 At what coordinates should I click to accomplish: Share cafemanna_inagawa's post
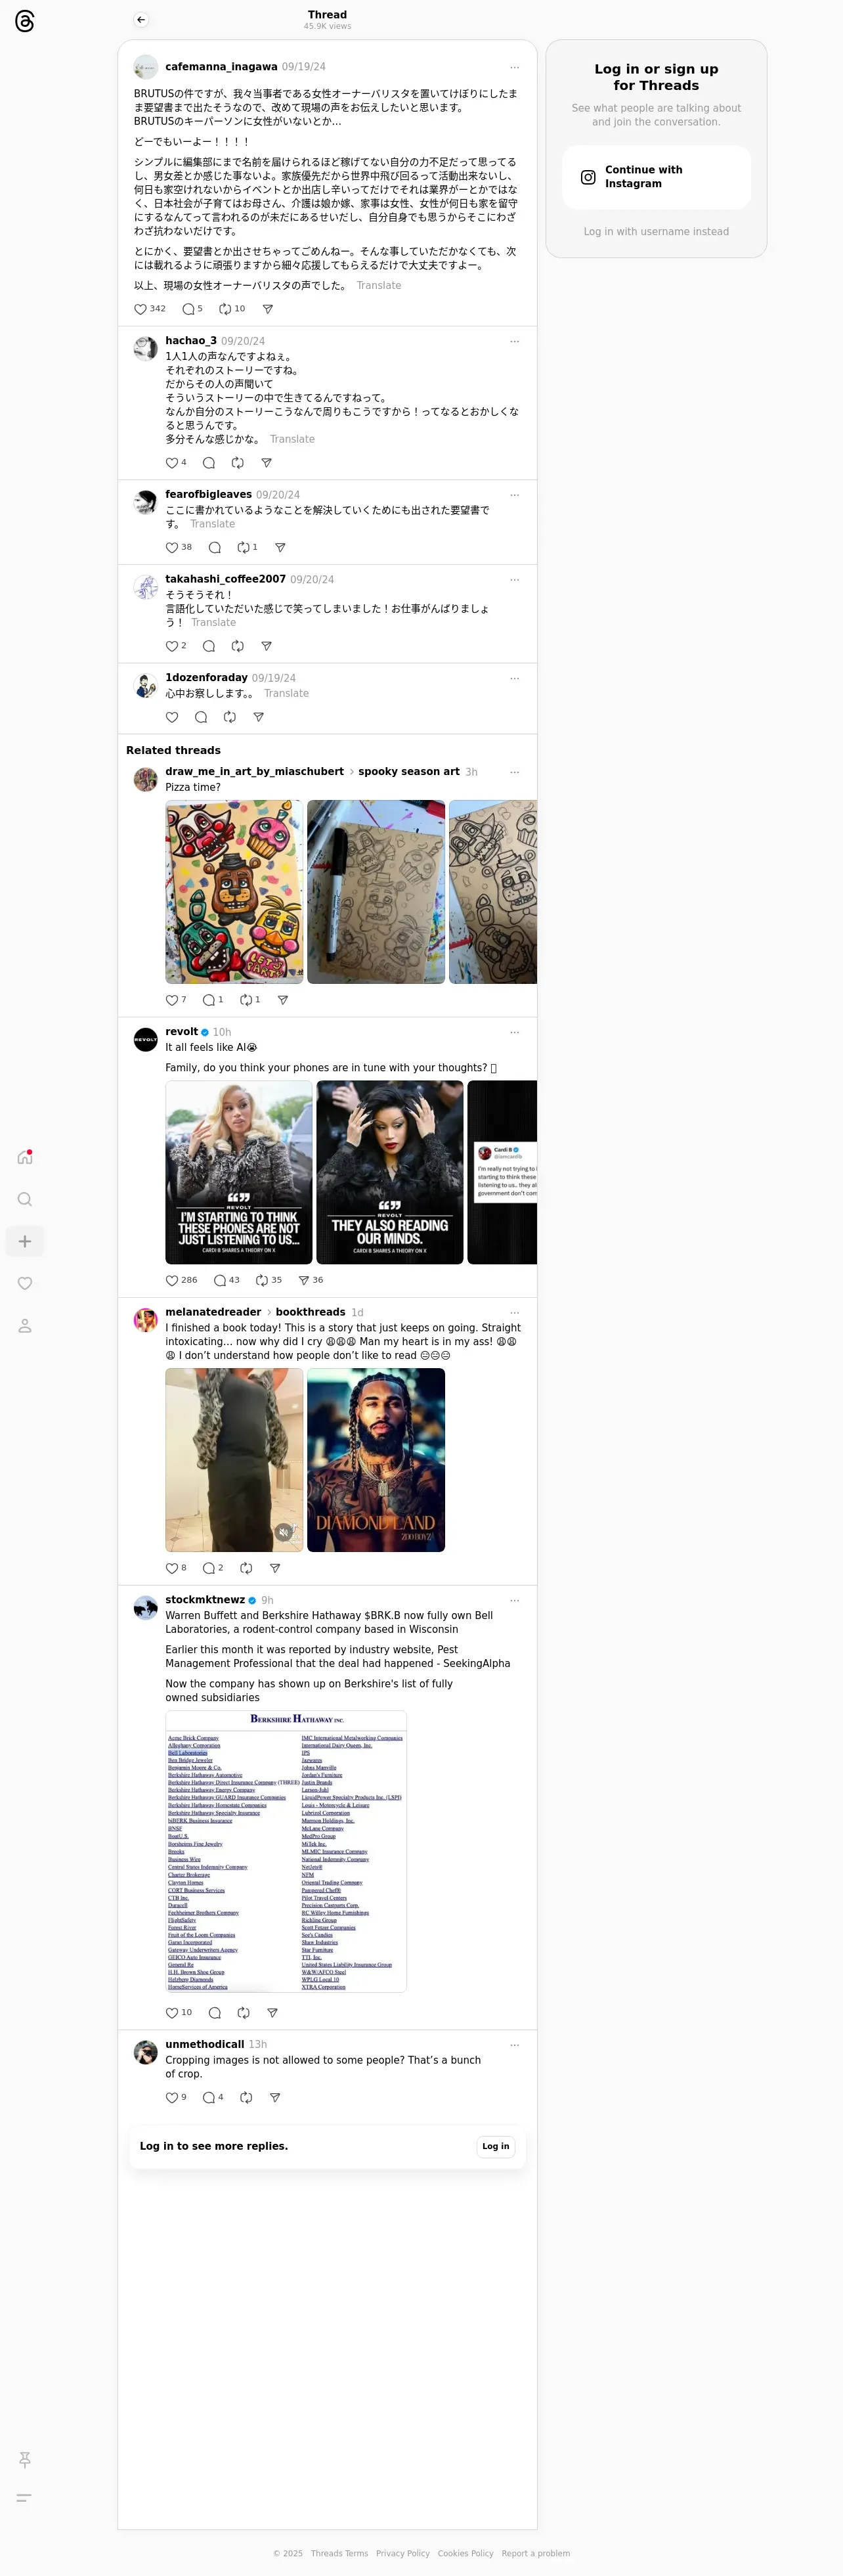point(267,309)
